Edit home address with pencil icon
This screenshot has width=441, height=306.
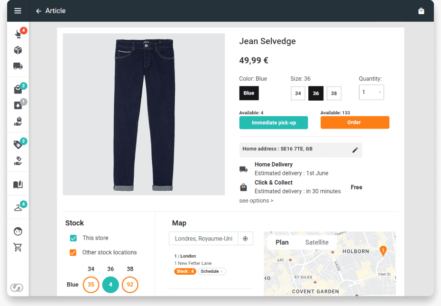click(x=355, y=150)
